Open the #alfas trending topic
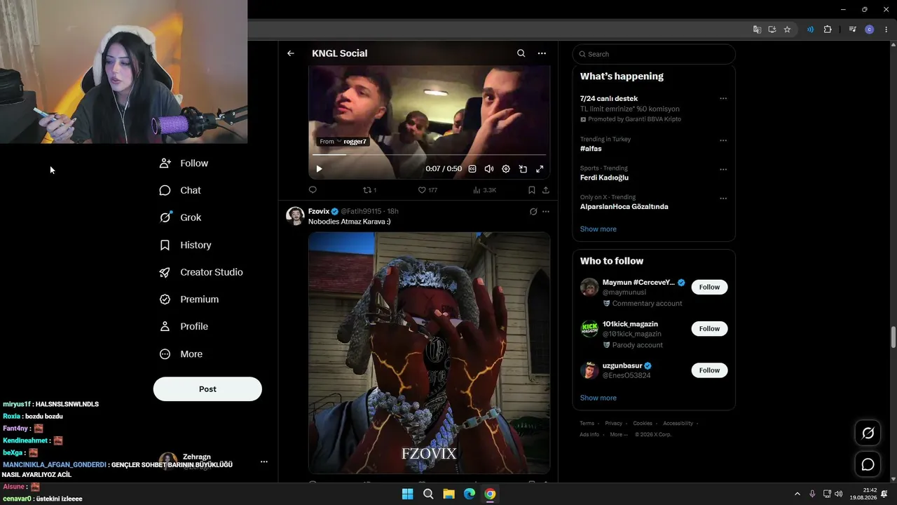This screenshot has width=897, height=505. 591,149
